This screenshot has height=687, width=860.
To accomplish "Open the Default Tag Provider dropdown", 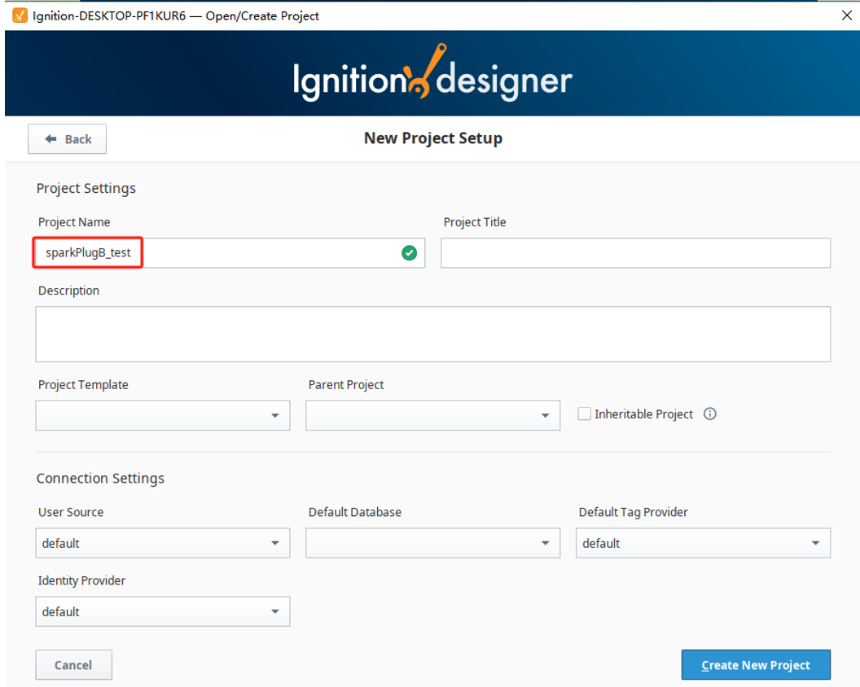I will click(x=703, y=543).
